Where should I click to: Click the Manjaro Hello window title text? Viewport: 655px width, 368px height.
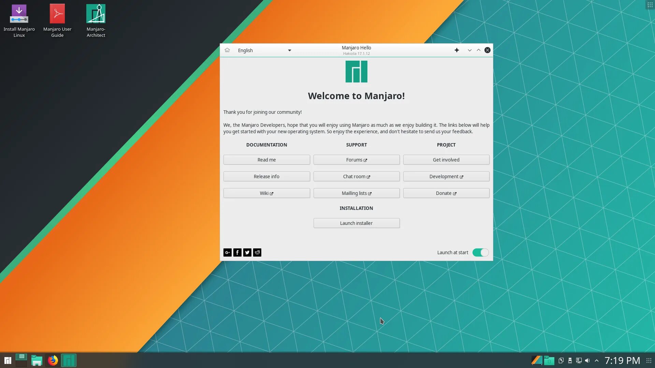(356, 48)
